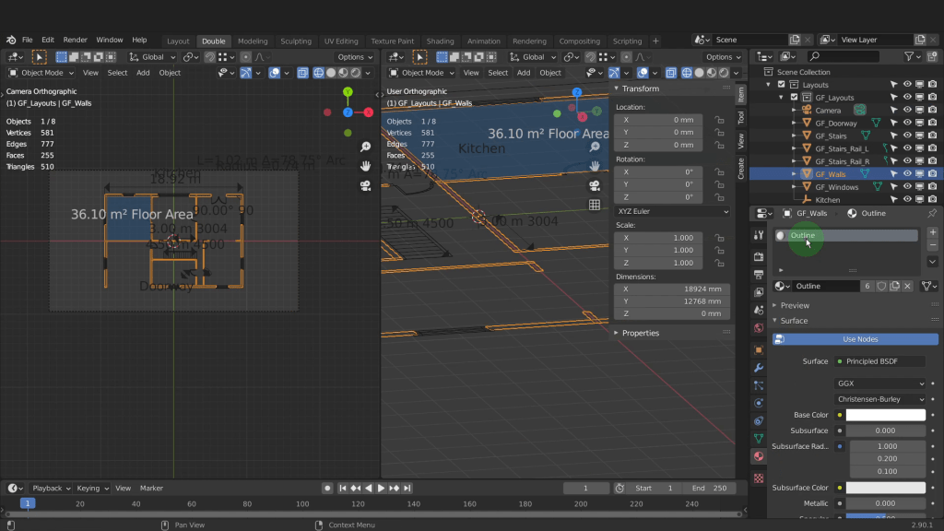944x531 pixels.
Task: Open the GGX distribution dropdown
Action: pos(879,383)
